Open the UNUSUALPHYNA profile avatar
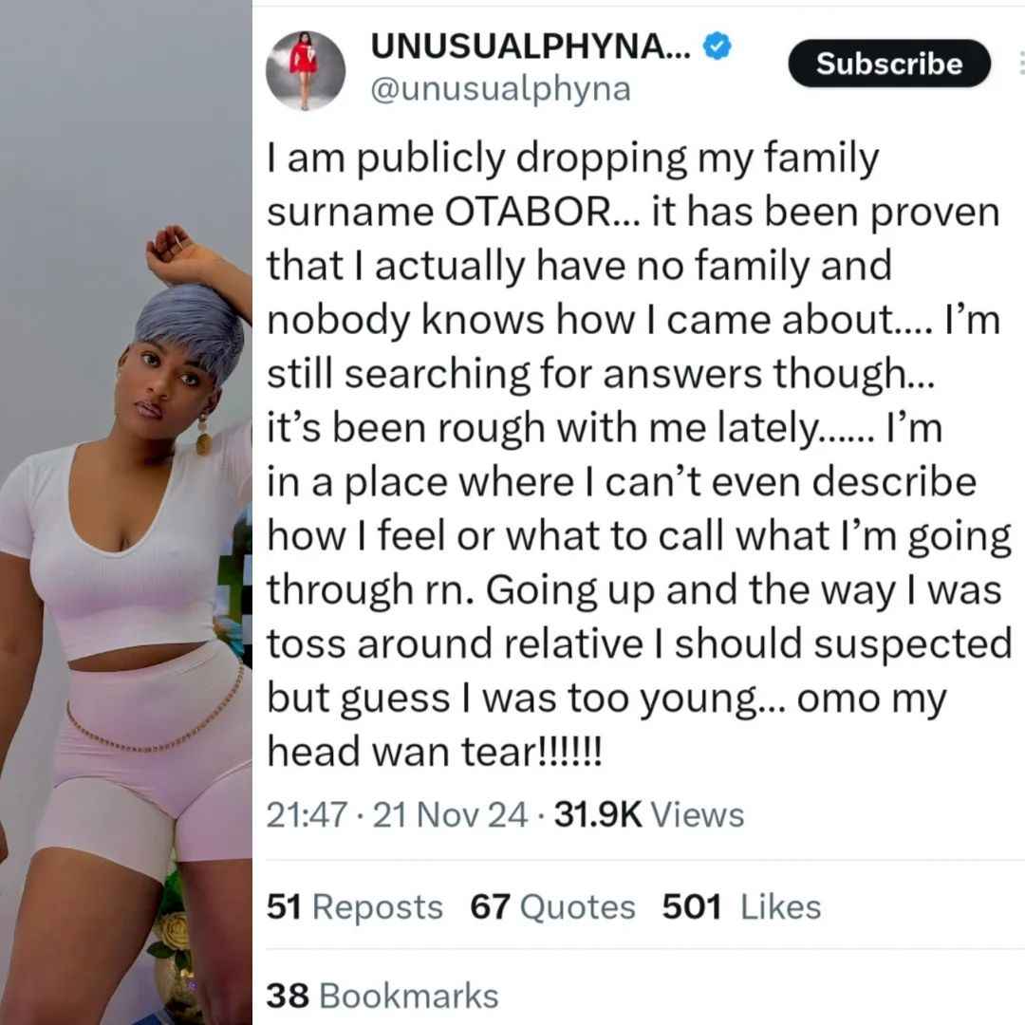Screen dimensions: 1025x1025 pyautogui.click(x=306, y=70)
